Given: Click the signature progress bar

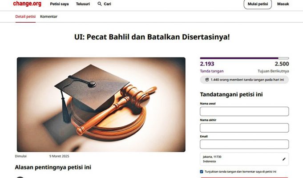Looking at the screenshot, I should point(244,58).
